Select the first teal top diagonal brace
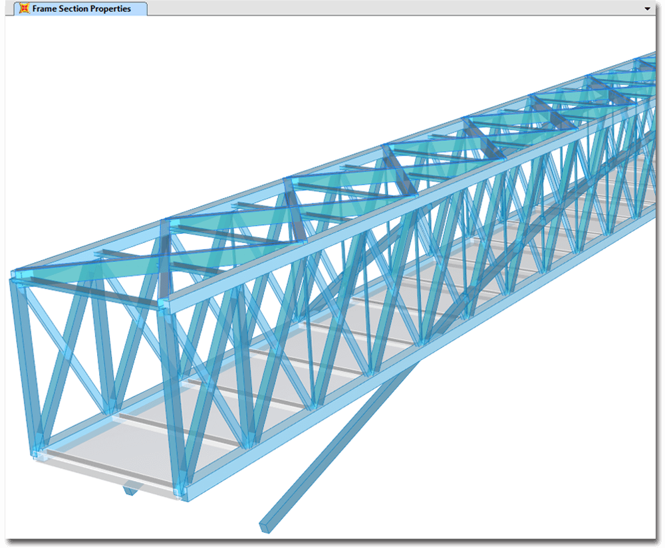The width and height of the screenshot is (665, 548). pyautogui.click(x=93, y=265)
